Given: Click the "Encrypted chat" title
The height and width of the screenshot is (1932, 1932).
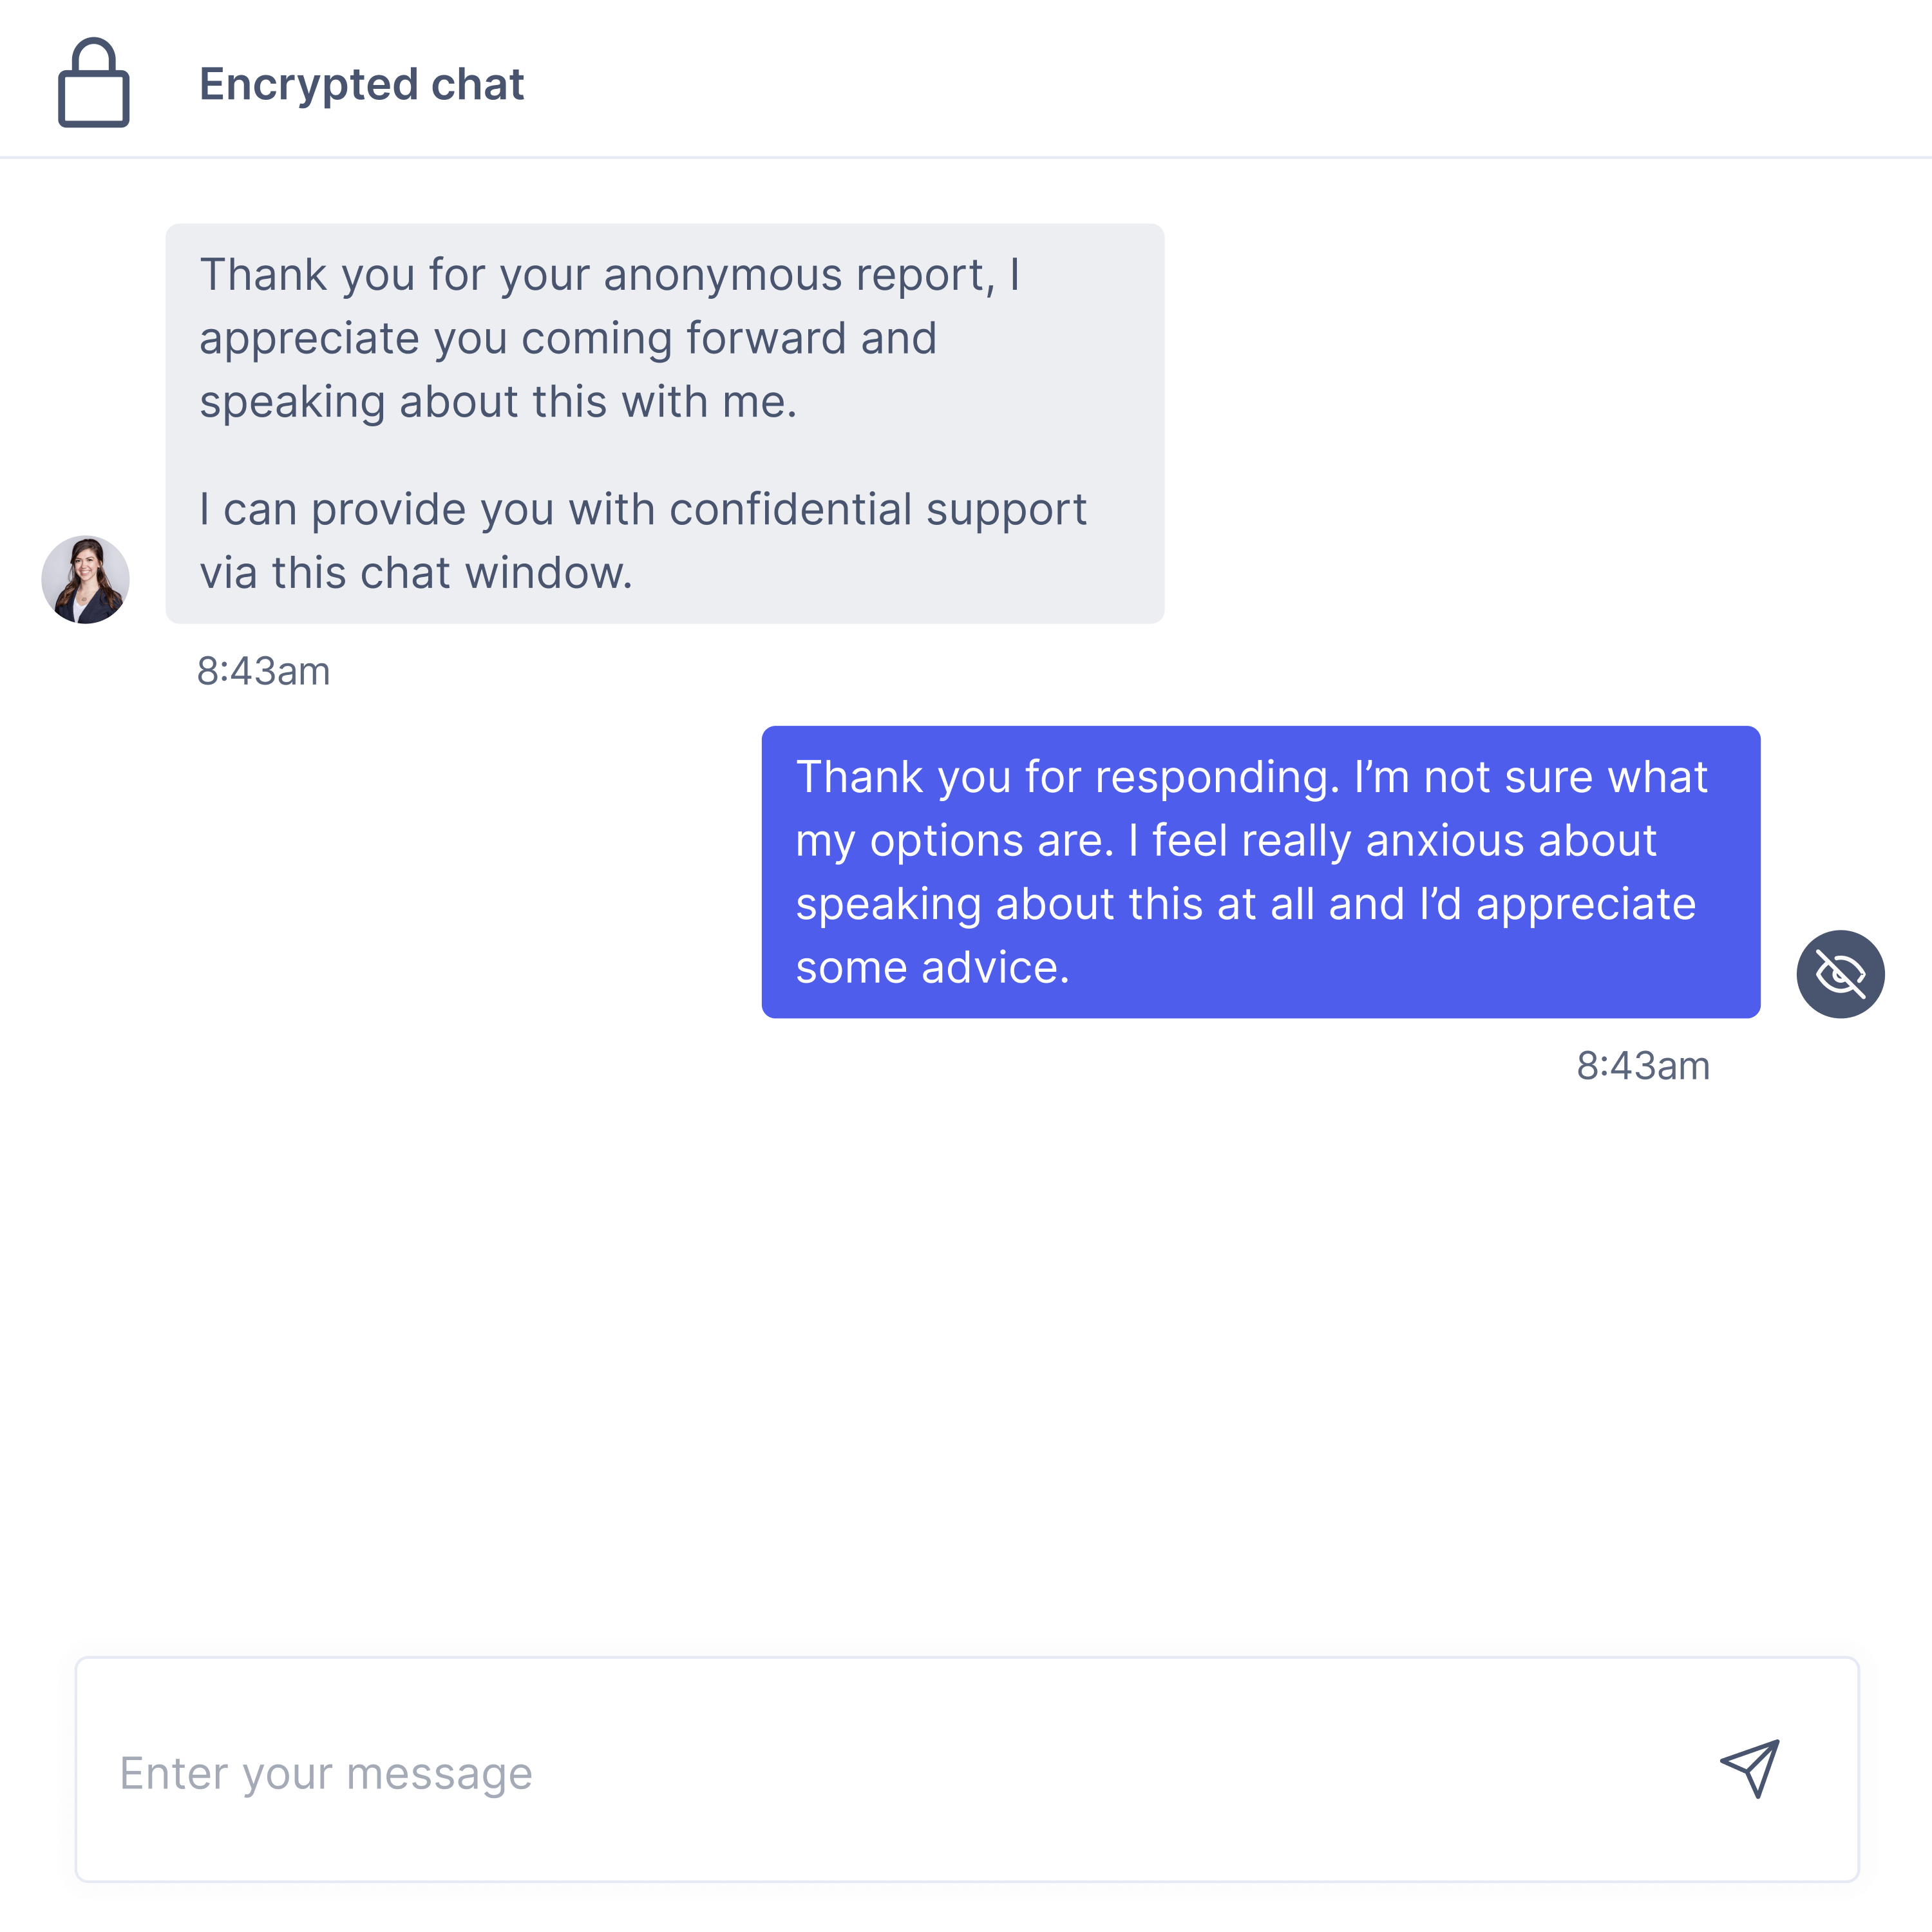Looking at the screenshot, I should 361,84.
